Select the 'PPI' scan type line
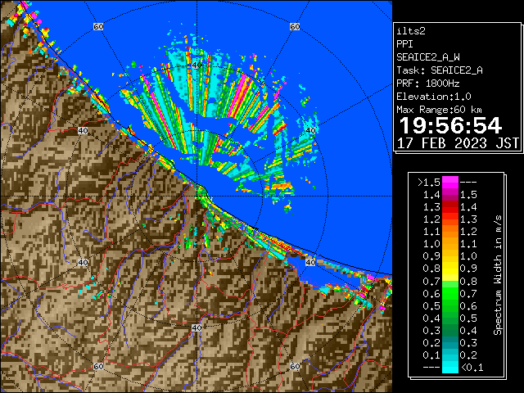The height and width of the screenshot is (393, 524). pos(404,44)
